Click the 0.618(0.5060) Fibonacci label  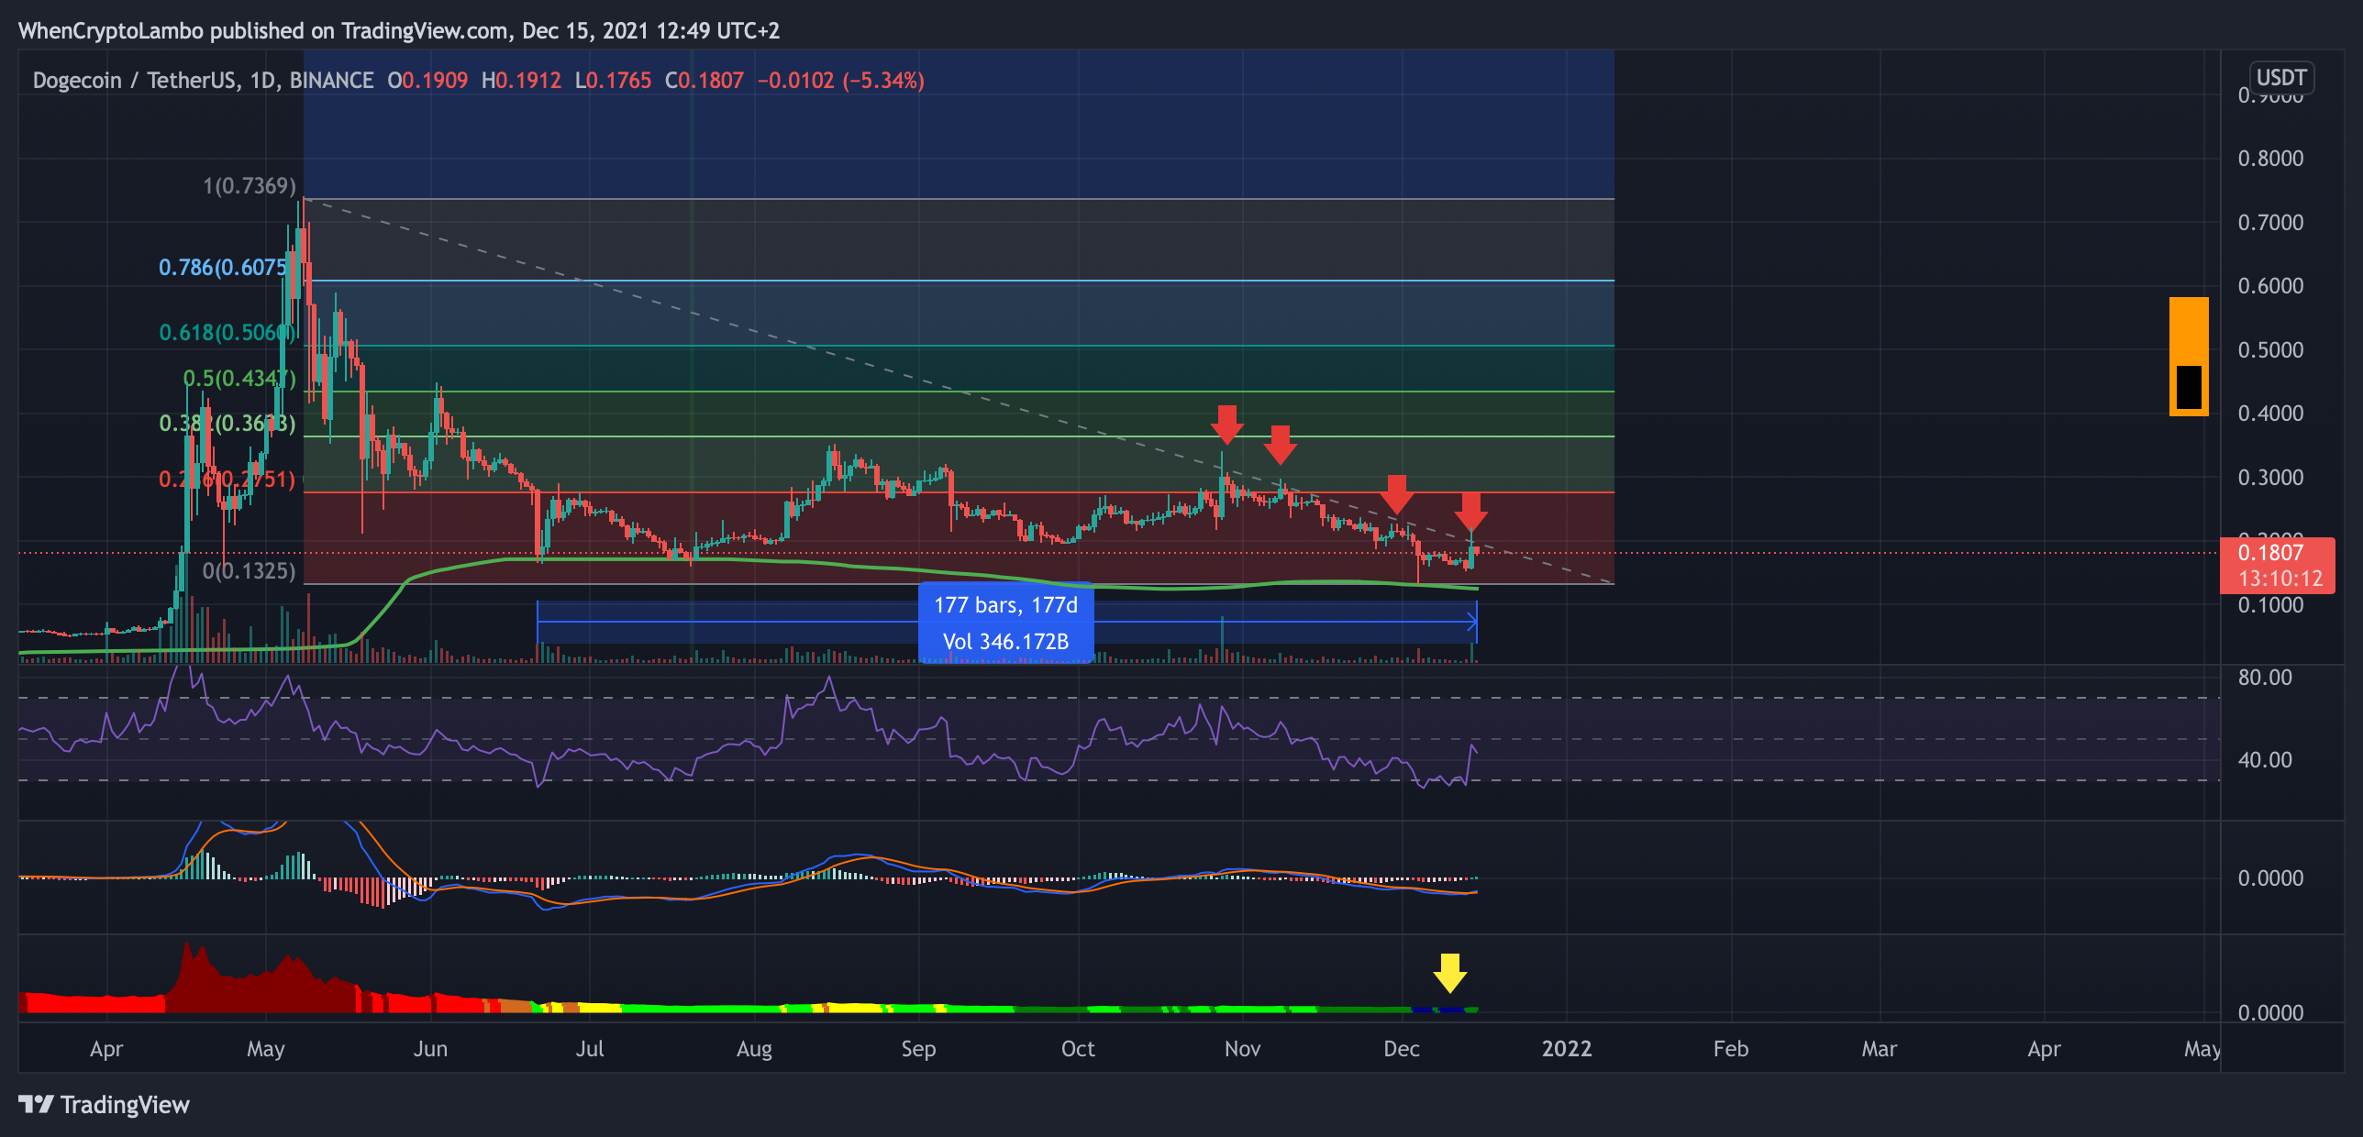(x=227, y=332)
